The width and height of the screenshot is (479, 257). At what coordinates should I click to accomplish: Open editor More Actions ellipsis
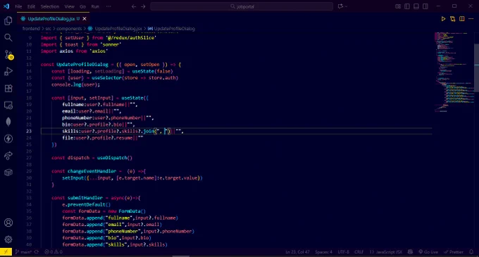tap(471, 19)
